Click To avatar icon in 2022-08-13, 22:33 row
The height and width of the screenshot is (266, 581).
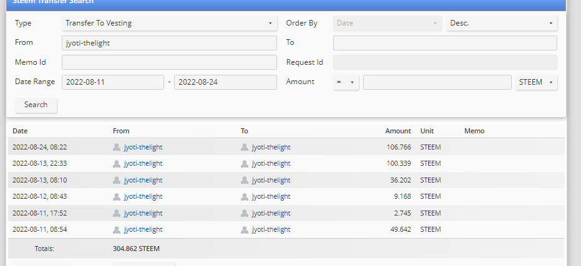click(x=245, y=163)
